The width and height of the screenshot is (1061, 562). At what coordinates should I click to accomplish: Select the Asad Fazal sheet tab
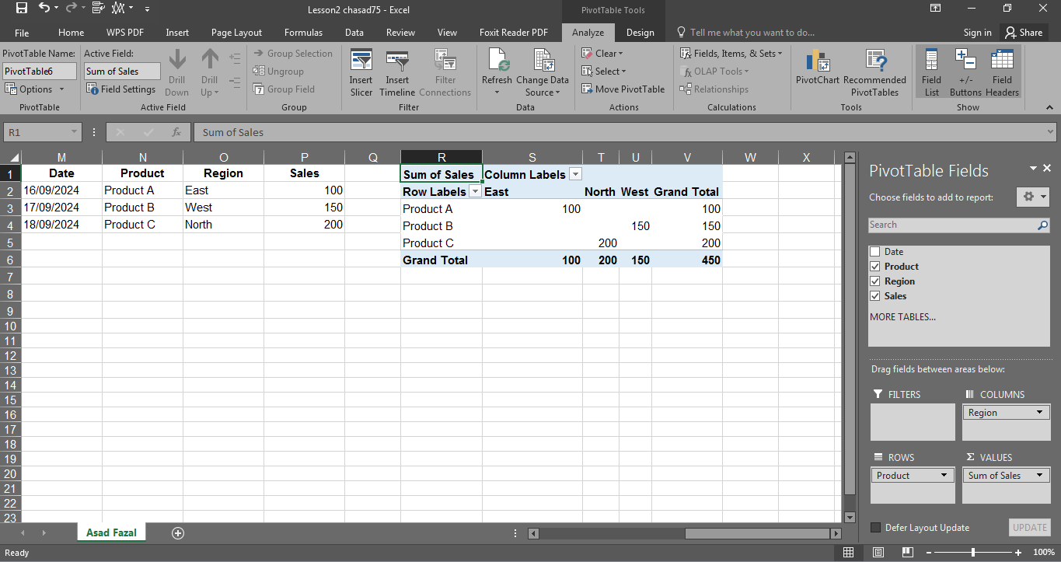coord(111,532)
